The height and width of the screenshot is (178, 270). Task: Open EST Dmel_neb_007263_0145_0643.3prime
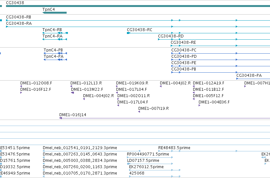[43, 157]
